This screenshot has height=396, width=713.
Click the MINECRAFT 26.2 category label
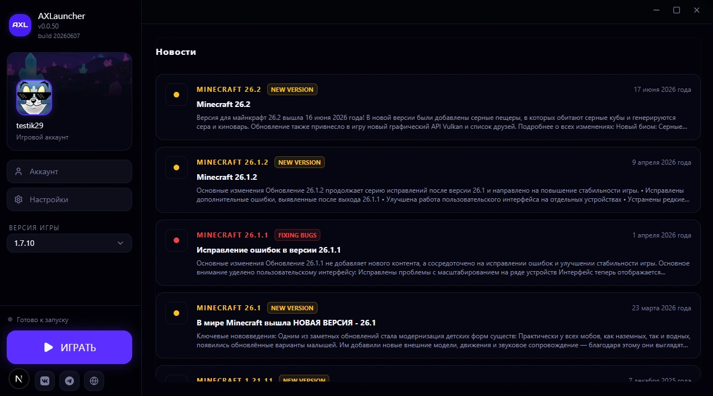click(x=229, y=90)
